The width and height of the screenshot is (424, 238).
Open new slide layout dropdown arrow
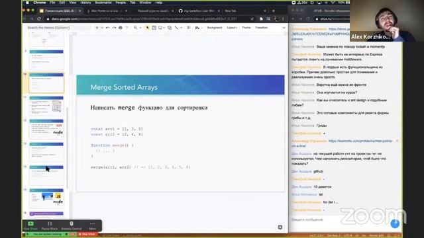[x=102, y=28]
